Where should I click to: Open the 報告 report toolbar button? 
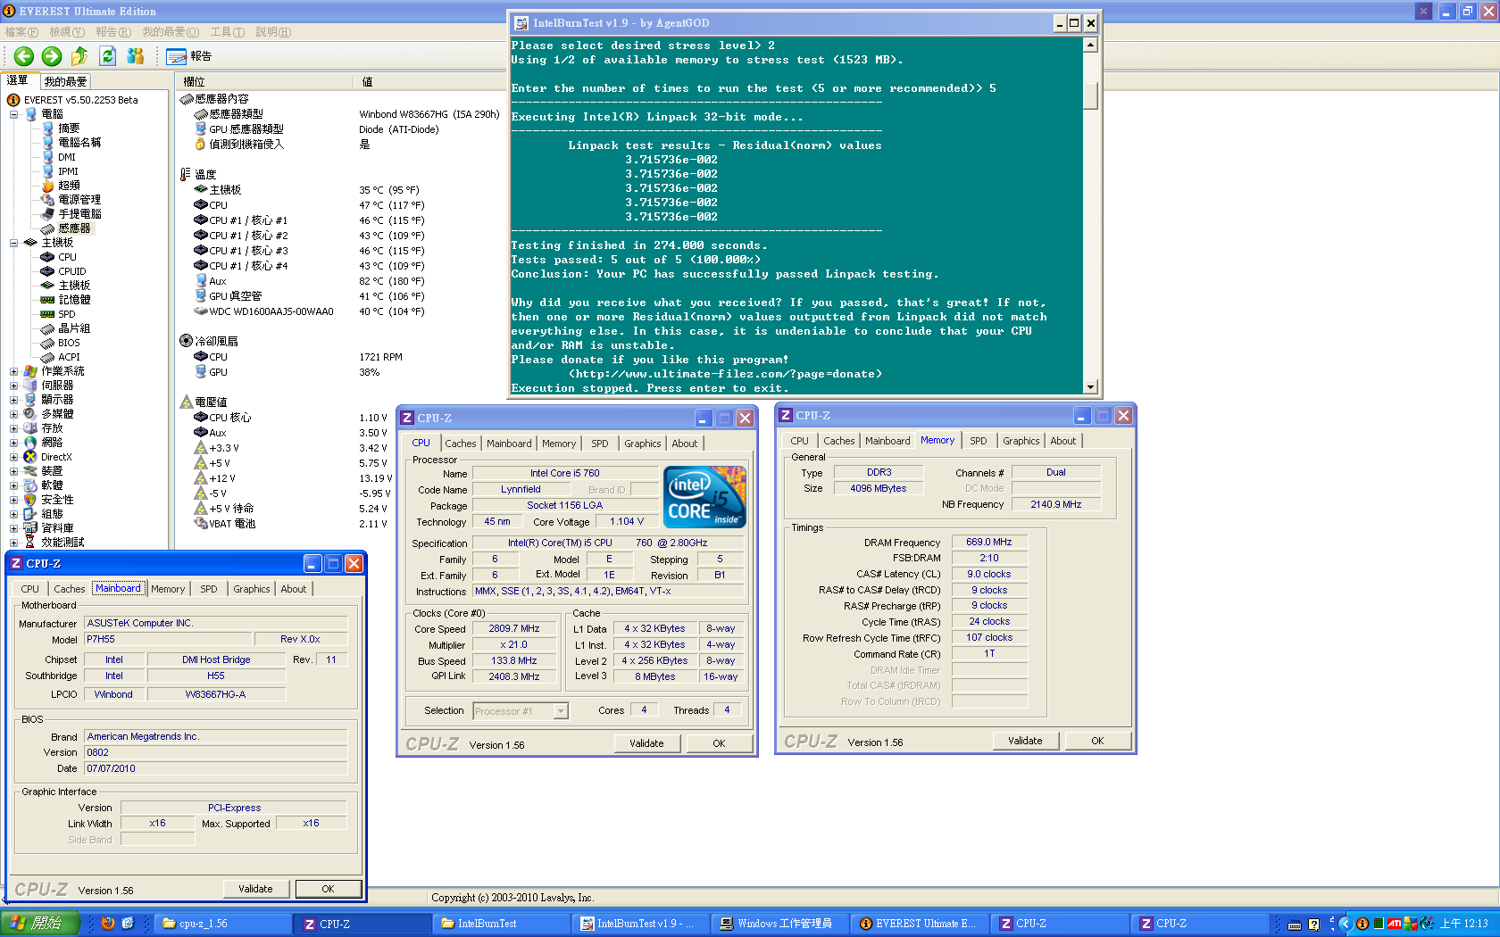click(189, 56)
